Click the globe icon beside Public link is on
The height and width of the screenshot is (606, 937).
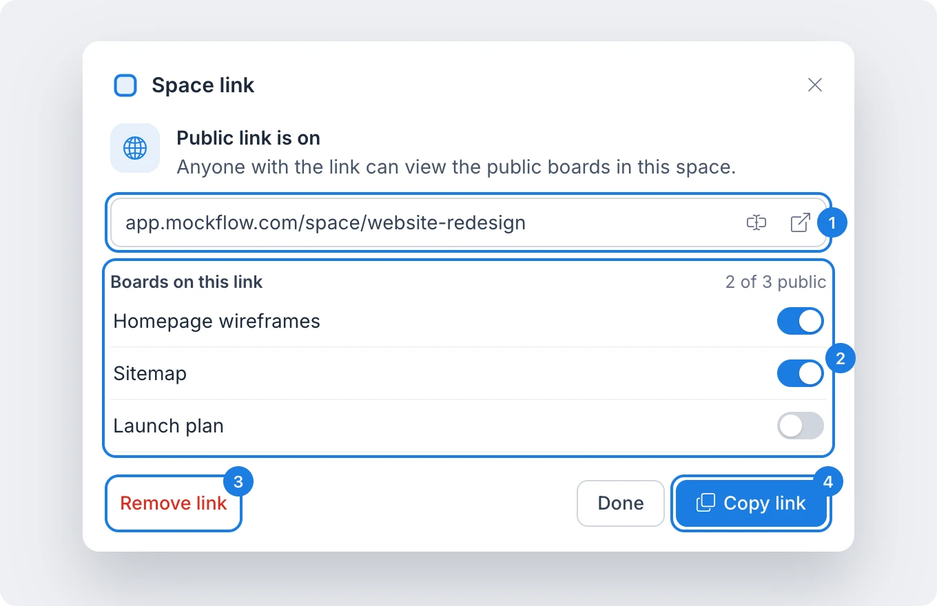click(x=135, y=148)
